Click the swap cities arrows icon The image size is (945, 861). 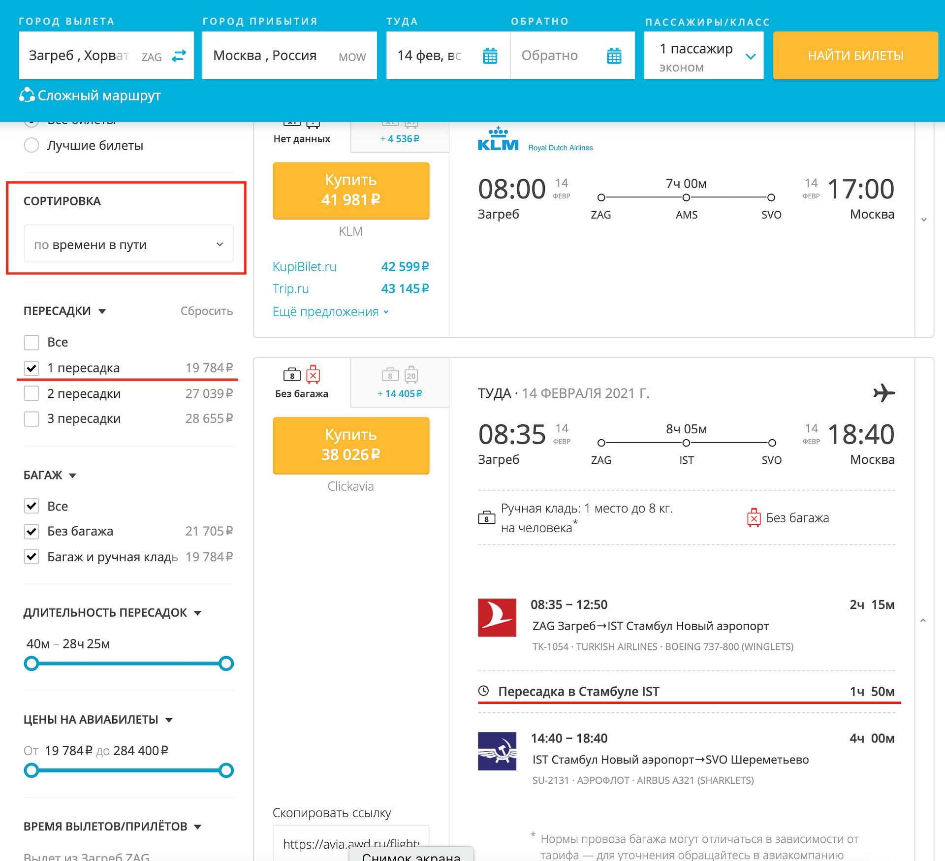pyautogui.click(x=179, y=56)
